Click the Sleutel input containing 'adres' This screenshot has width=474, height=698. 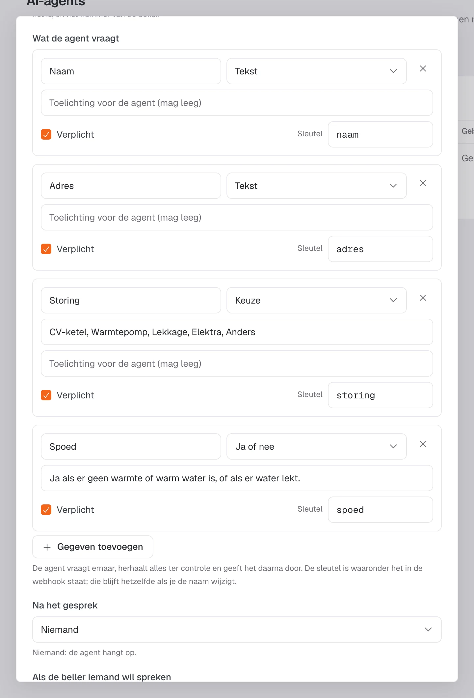tap(381, 249)
